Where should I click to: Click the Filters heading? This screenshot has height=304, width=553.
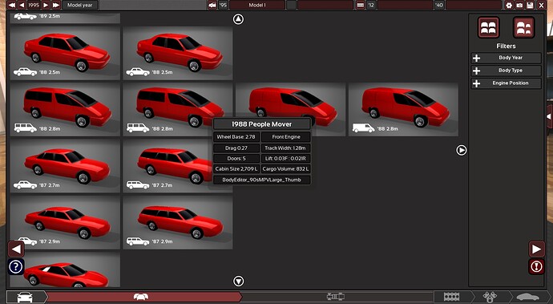coord(506,47)
